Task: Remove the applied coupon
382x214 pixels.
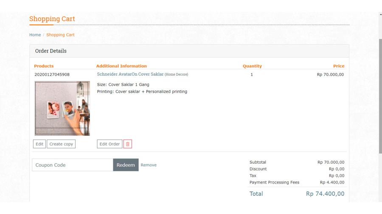Action: tap(149, 165)
